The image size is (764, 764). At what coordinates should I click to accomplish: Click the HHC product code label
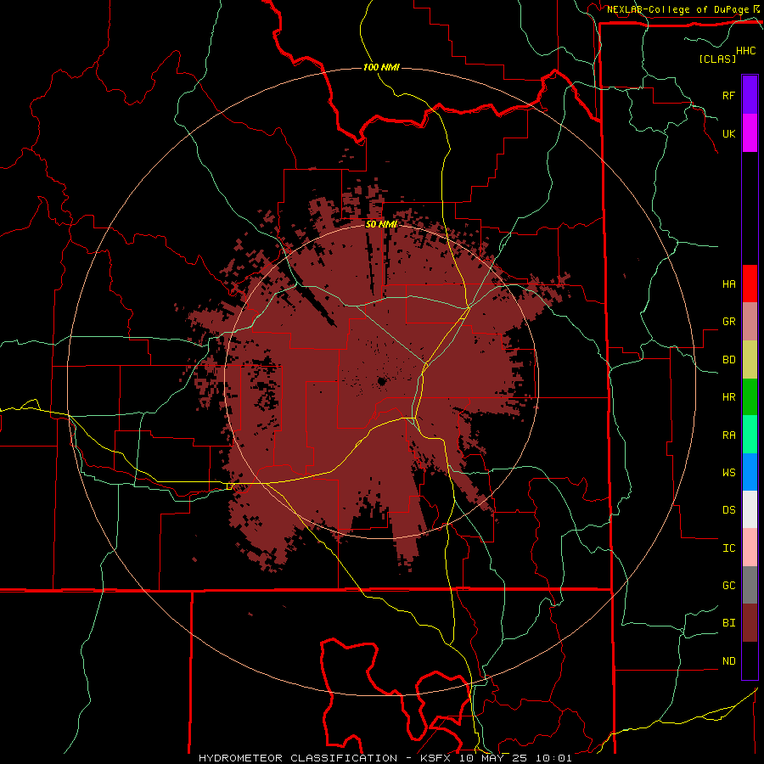coord(745,51)
